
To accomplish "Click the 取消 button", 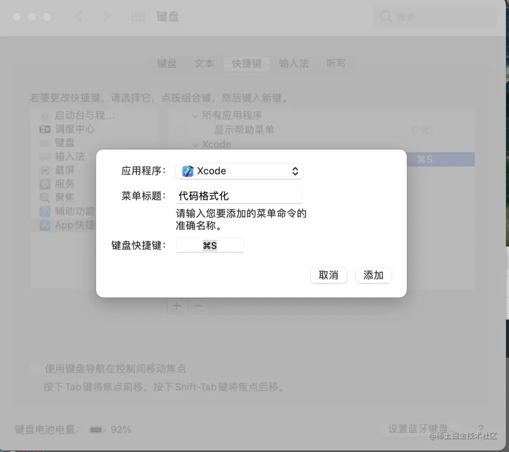I will [329, 275].
